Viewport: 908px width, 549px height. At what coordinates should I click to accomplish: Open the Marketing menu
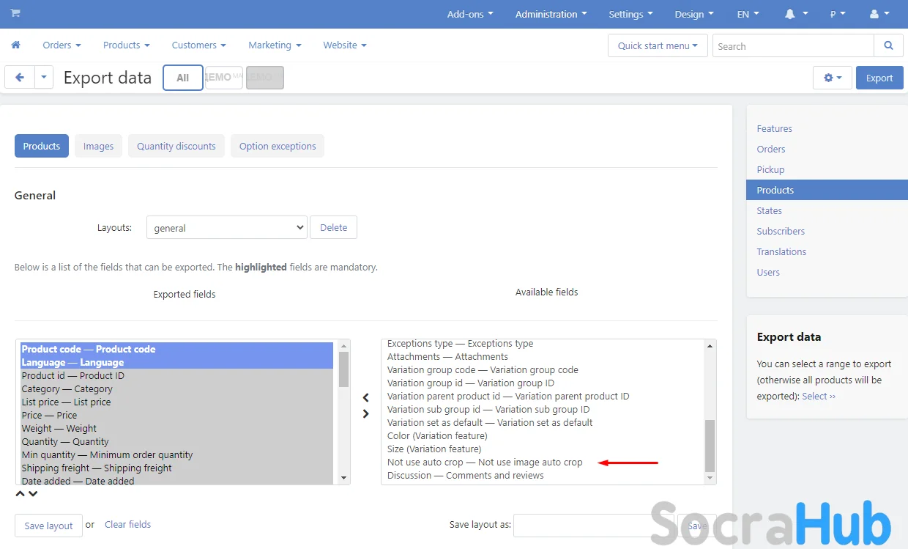(275, 45)
